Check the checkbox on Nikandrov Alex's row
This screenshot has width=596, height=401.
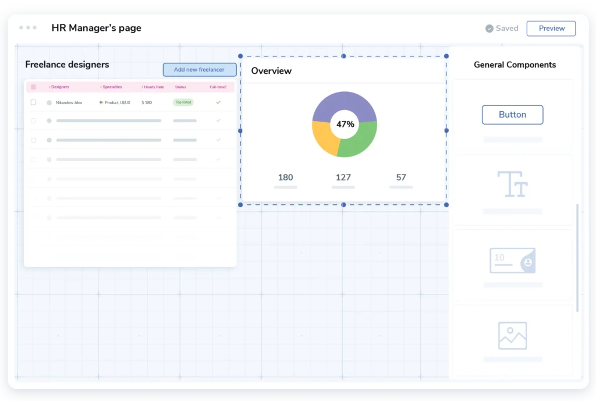pos(33,102)
